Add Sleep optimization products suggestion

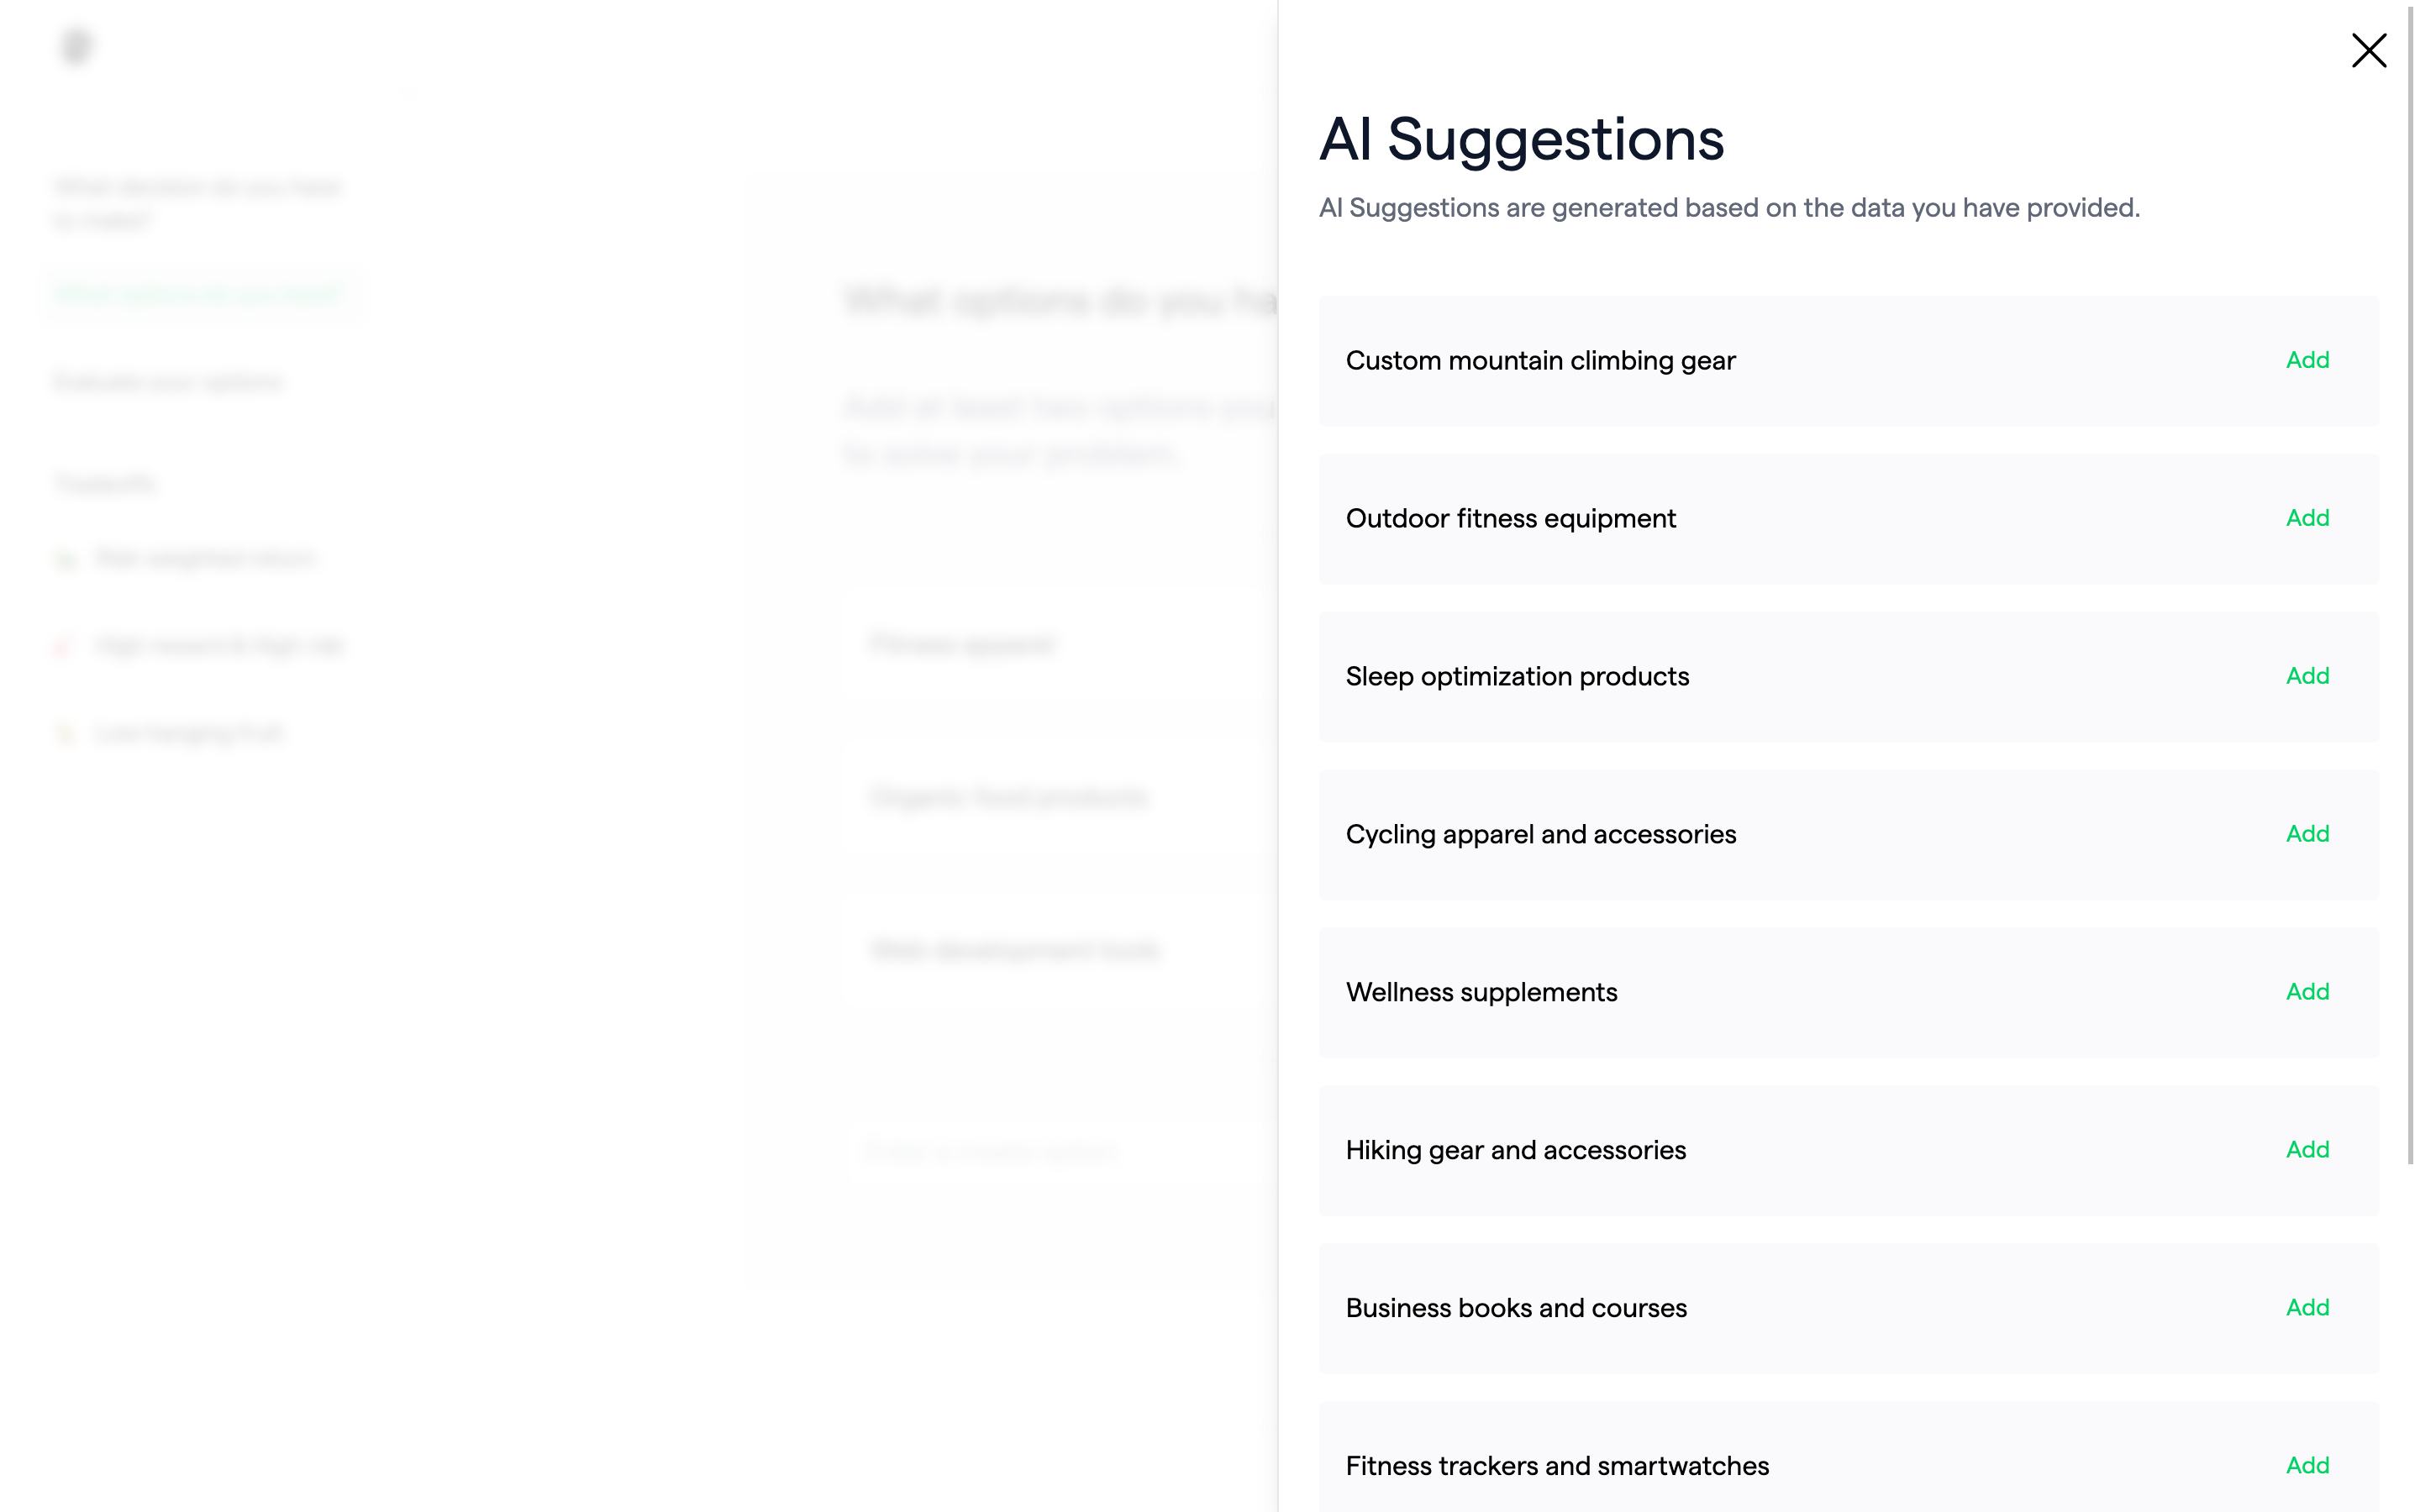click(x=2307, y=676)
